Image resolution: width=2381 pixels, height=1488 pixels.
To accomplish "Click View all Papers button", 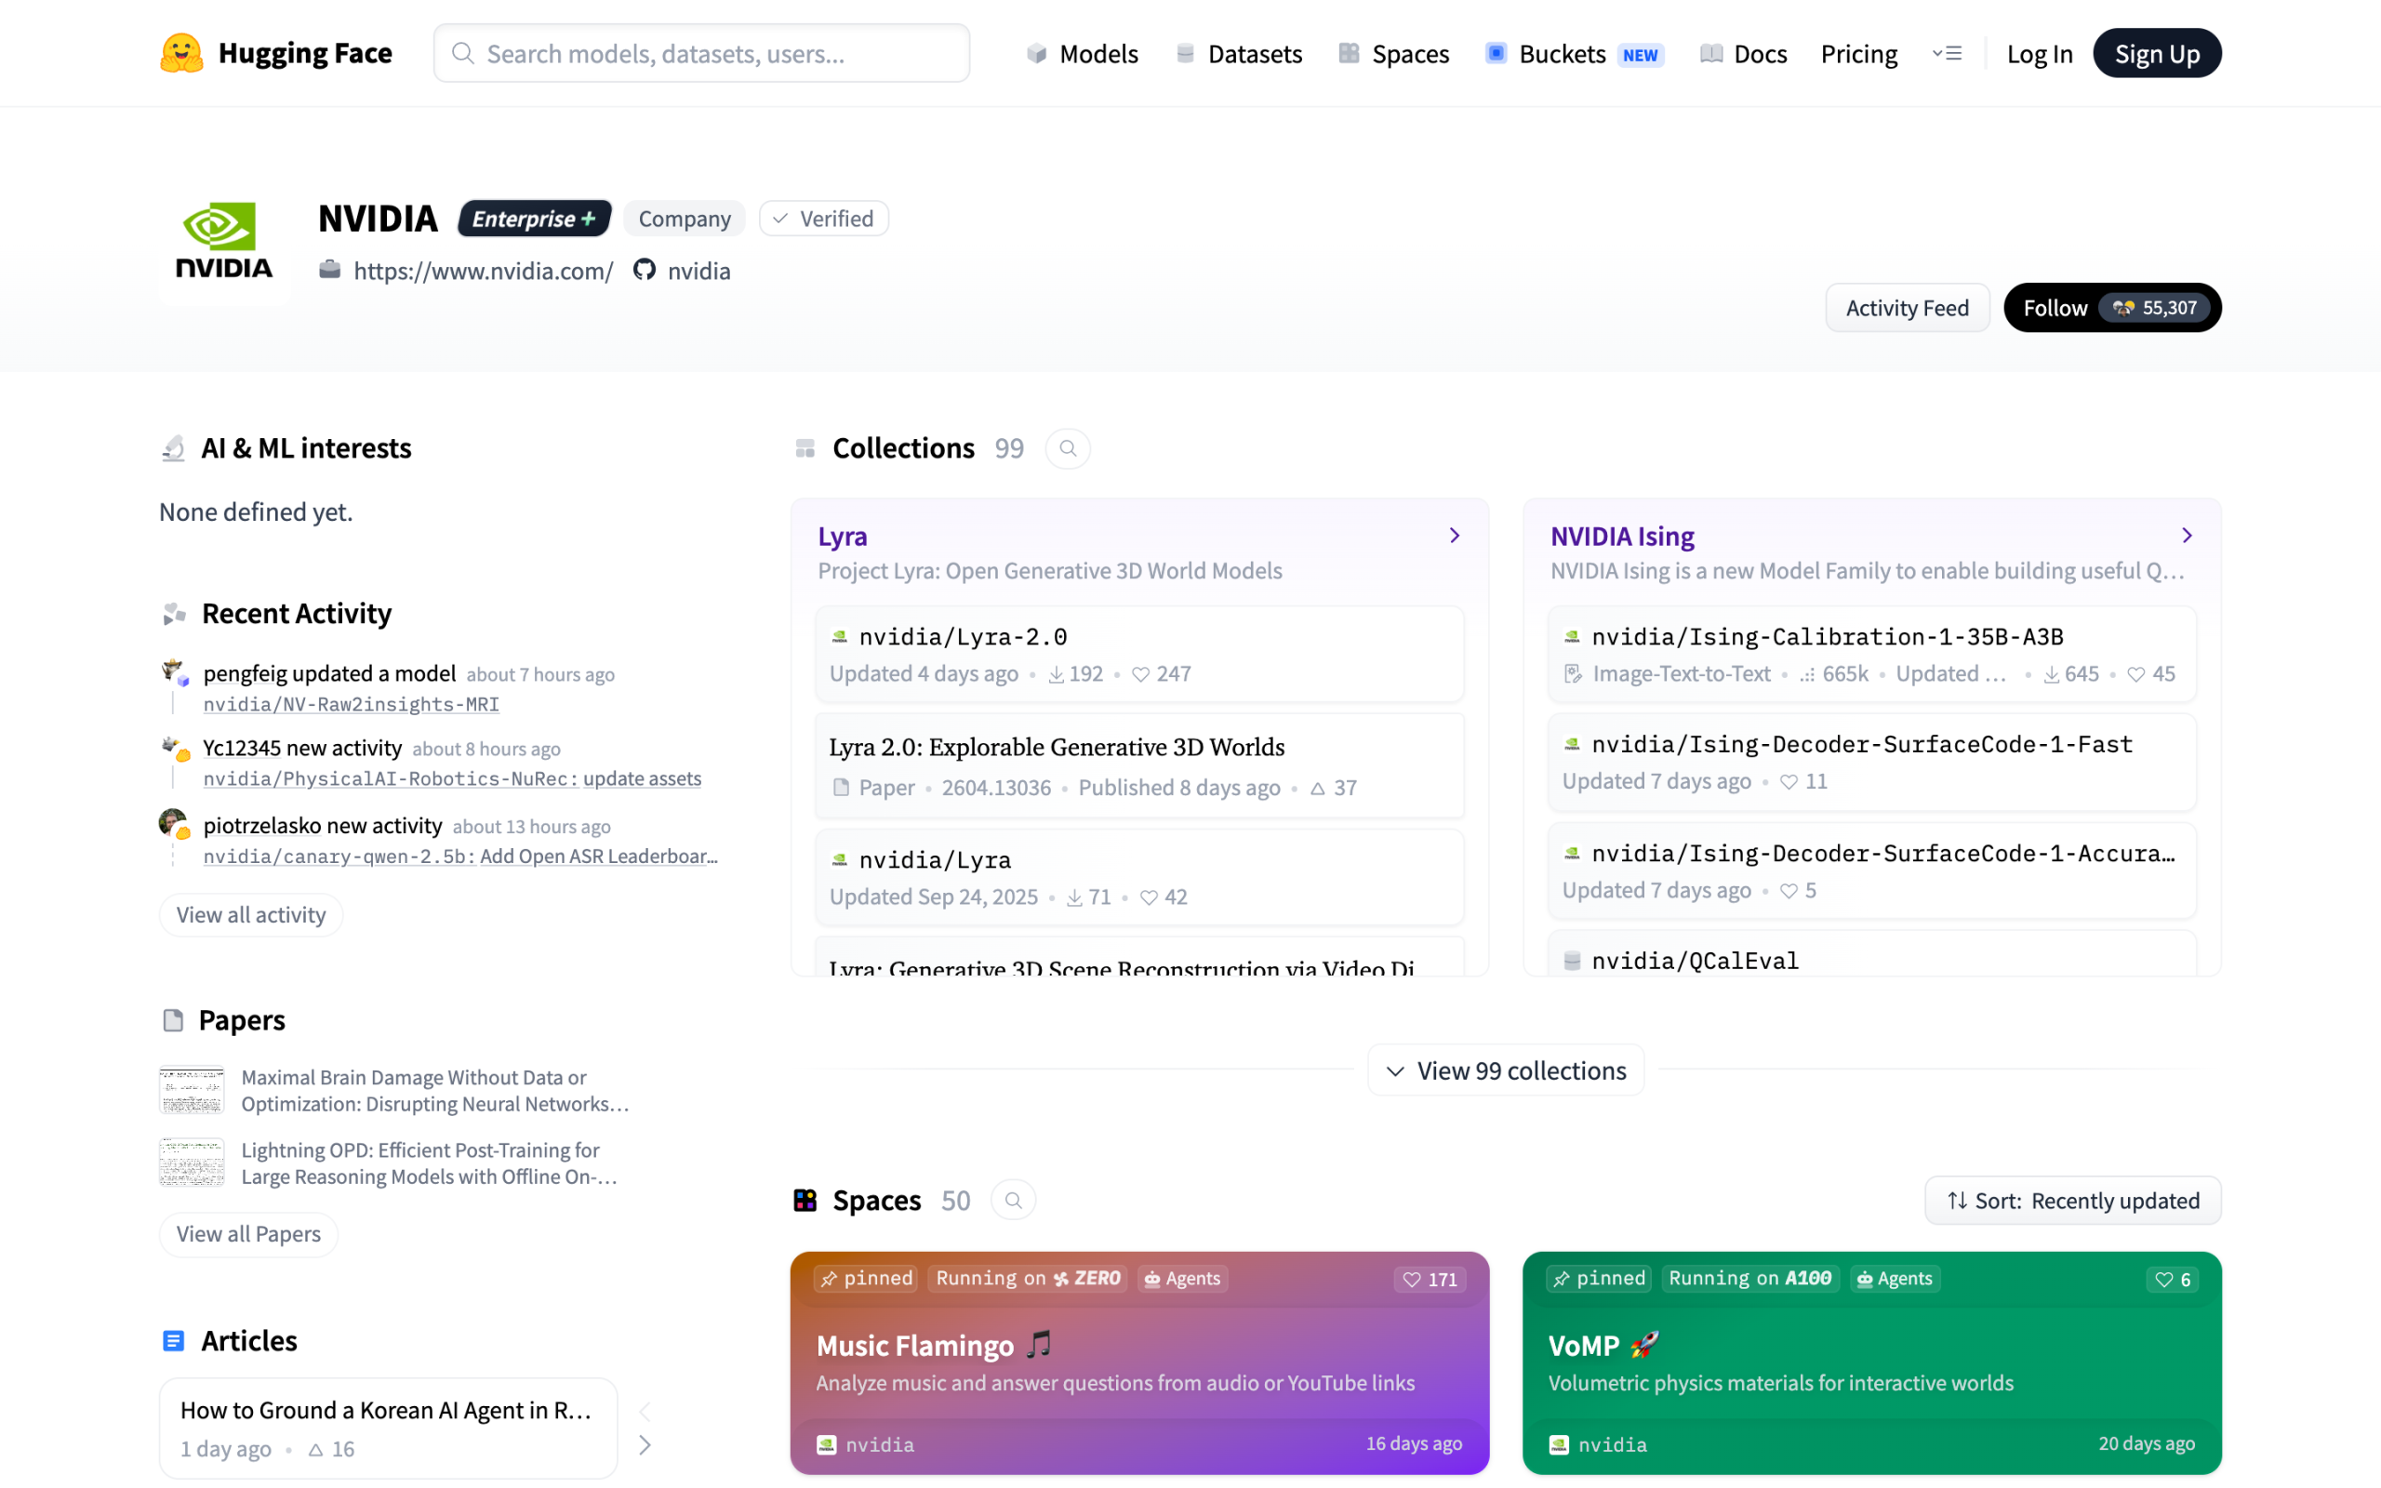I will click(248, 1234).
